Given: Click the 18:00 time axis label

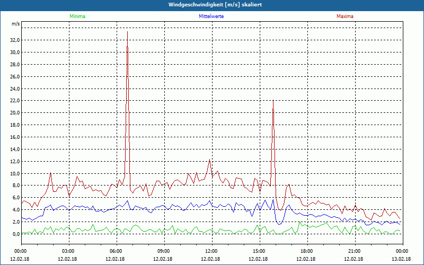Looking at the screenshot, I should click(306, 251).
